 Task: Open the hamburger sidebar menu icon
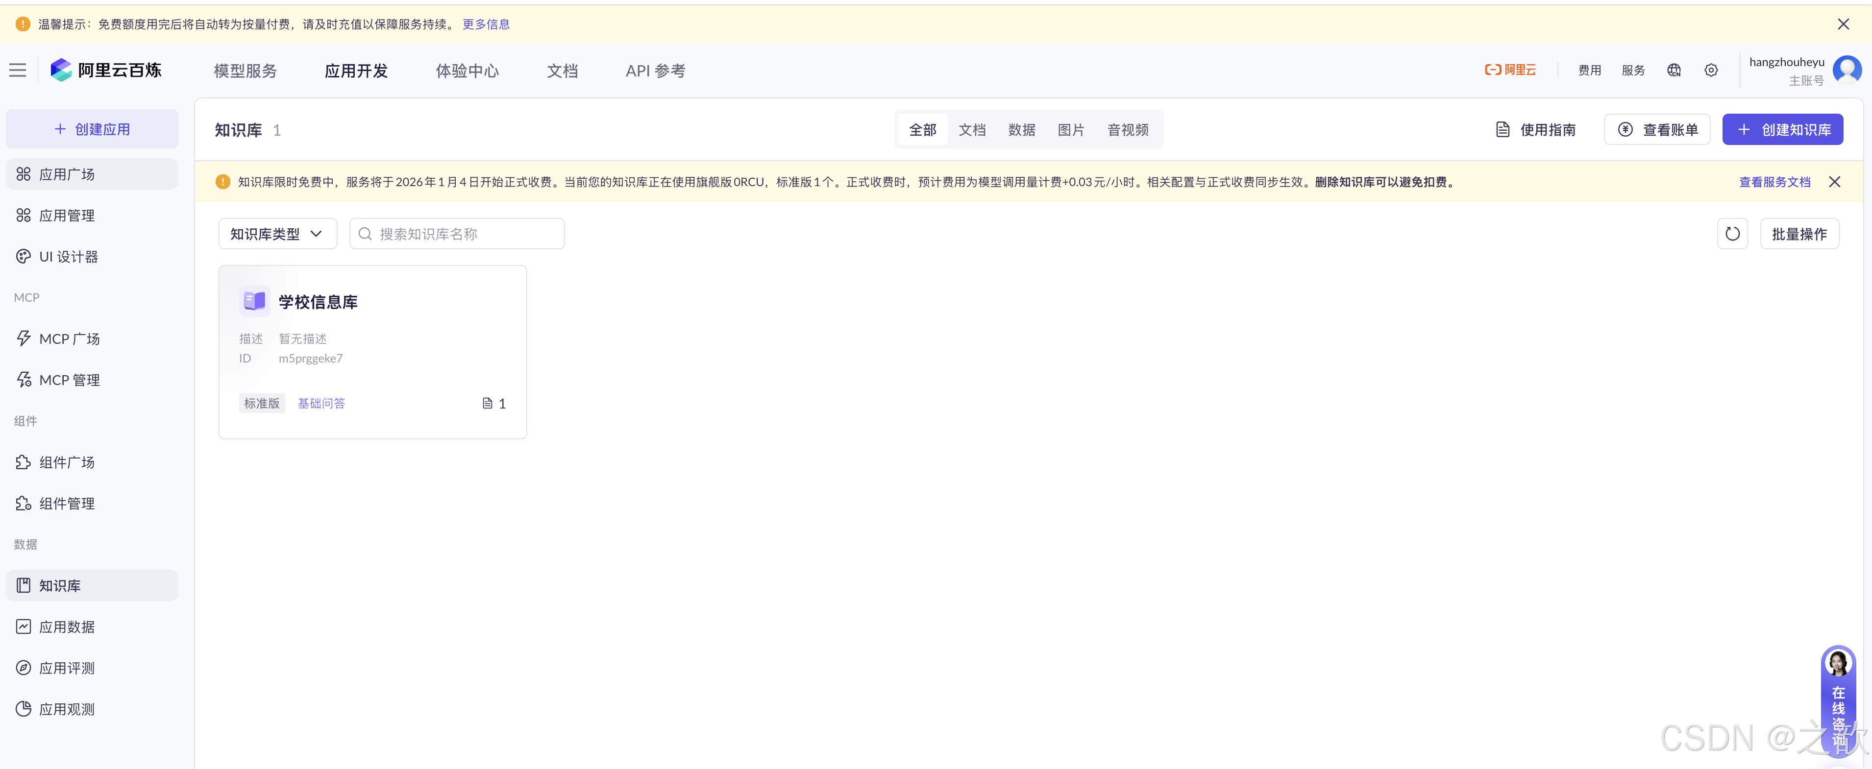18,71
